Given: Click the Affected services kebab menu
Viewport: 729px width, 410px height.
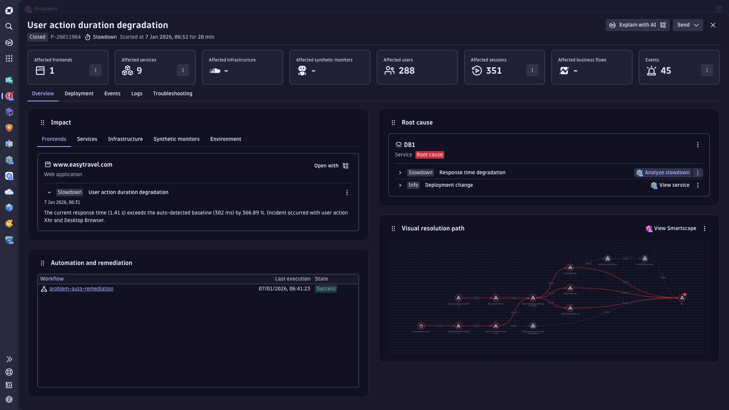Looking at the screenshot, I should pos(183,71).
